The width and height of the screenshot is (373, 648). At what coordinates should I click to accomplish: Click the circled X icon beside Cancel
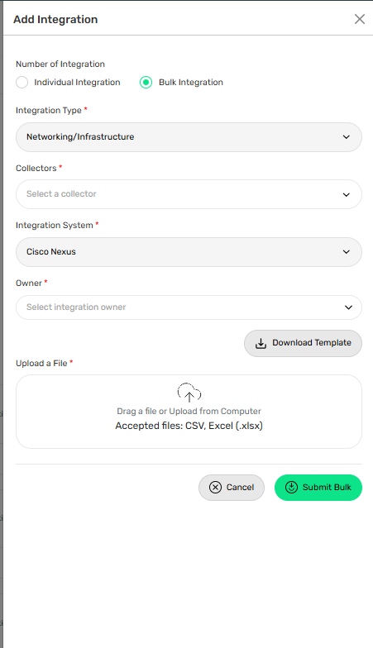pos(215,488)
